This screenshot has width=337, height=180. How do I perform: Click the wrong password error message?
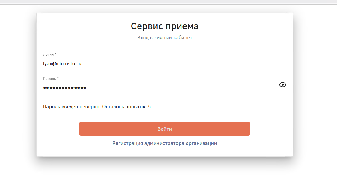coord(97,107)
